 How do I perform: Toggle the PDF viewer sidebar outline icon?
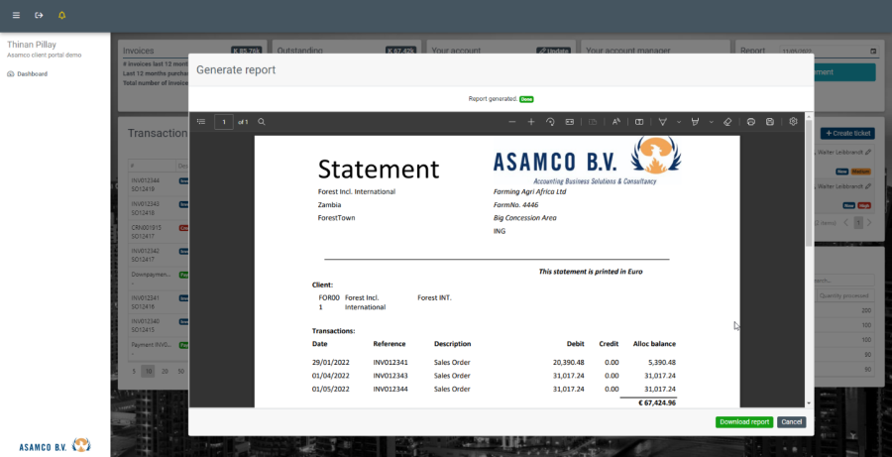pyautogui.click(x=201, y=122)
